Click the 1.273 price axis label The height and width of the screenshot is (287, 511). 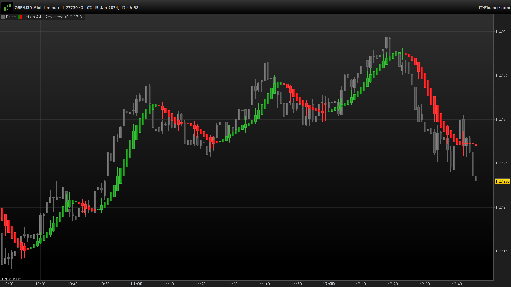tap(500, 119)
